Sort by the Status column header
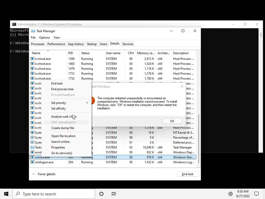The width and height of the screenshot is (265, 199). (x=92, y=53)
